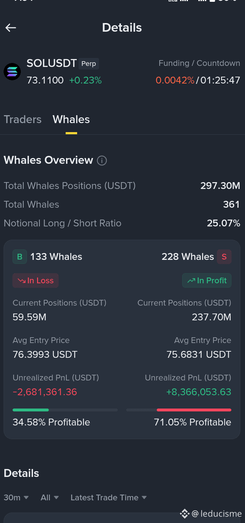Image resolution: width=245 pixels, height=523 pixels.
Task: Tap the green 34.58% profitable bar
Action: [x=31, y=410]
